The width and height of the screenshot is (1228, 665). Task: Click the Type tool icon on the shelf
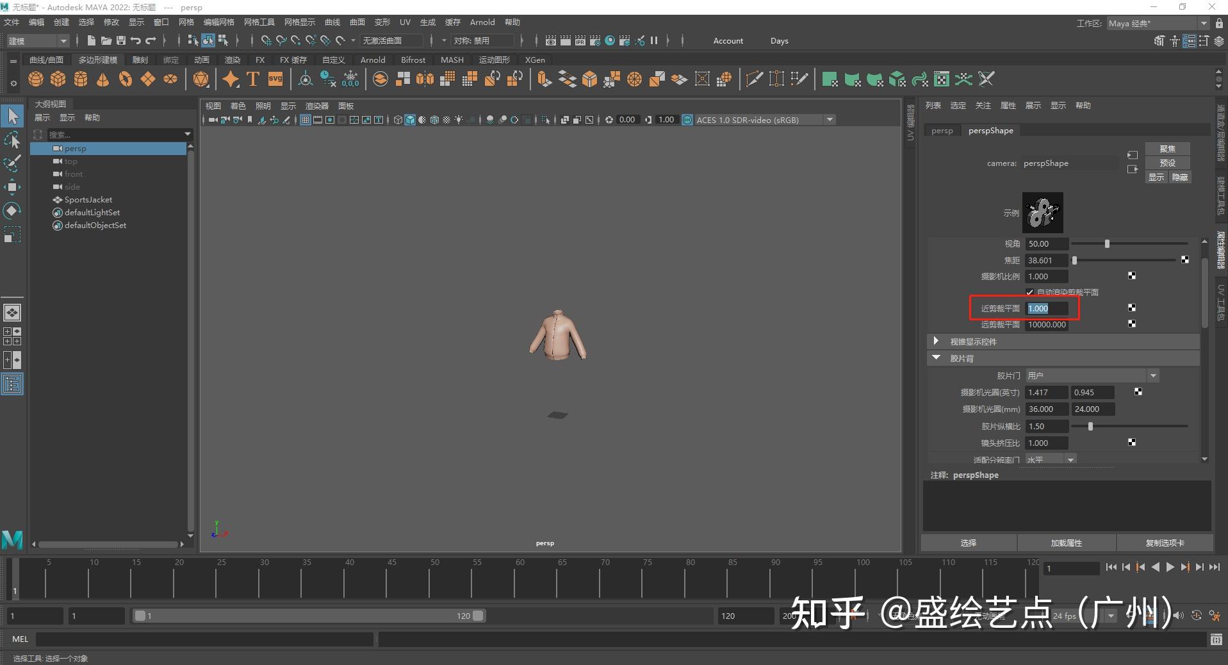click(252, 79)
